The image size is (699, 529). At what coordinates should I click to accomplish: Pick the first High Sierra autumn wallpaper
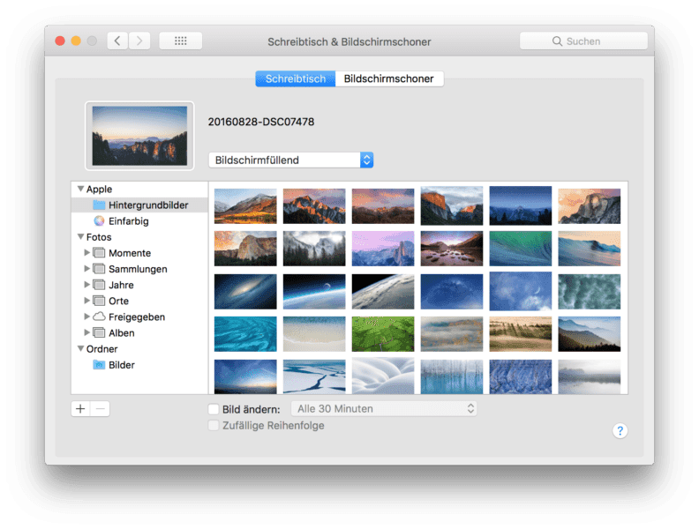click(x=245, y=205)
